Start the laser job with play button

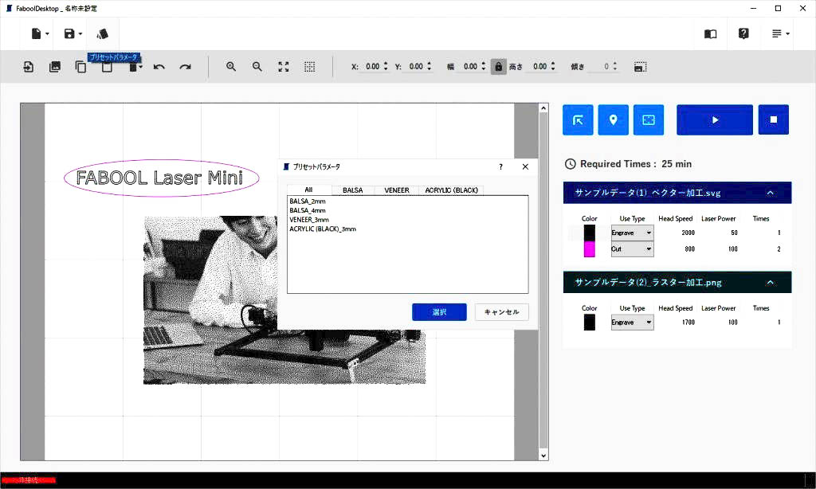715,119
